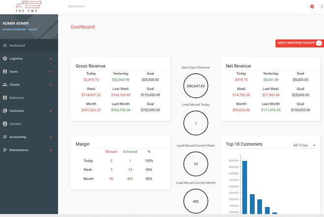Click the Change Password link
The height and width of the screenshot is (217, 324).
pyautogui.click(x=14, y=30)
